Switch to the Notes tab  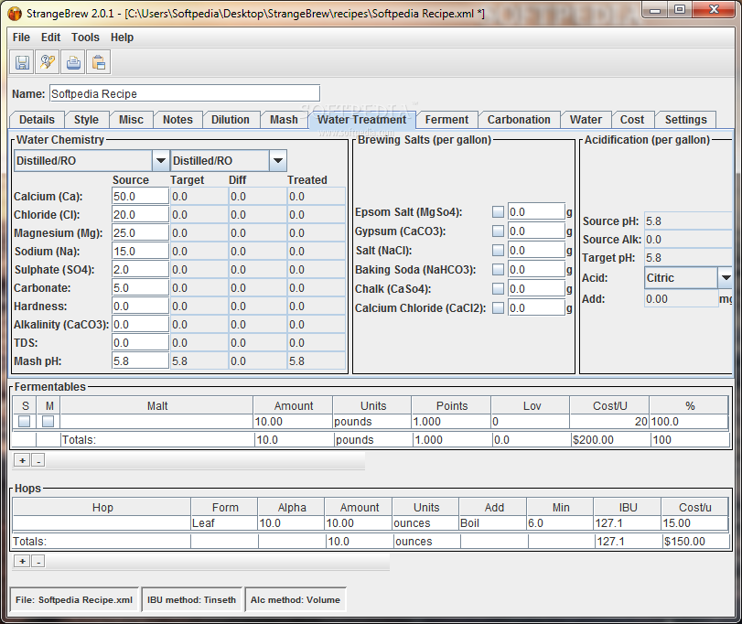tap(177, 120)
